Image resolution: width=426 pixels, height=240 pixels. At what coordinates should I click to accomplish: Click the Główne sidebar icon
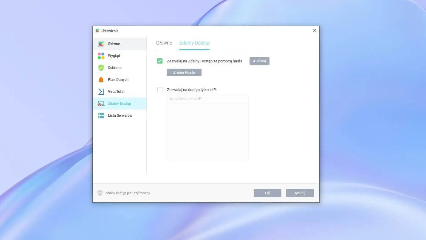pyautogui.click(x=101, y=44)
